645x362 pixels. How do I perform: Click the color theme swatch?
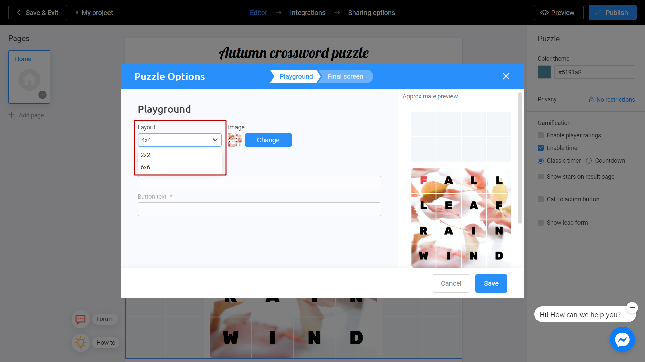point(544,72)
